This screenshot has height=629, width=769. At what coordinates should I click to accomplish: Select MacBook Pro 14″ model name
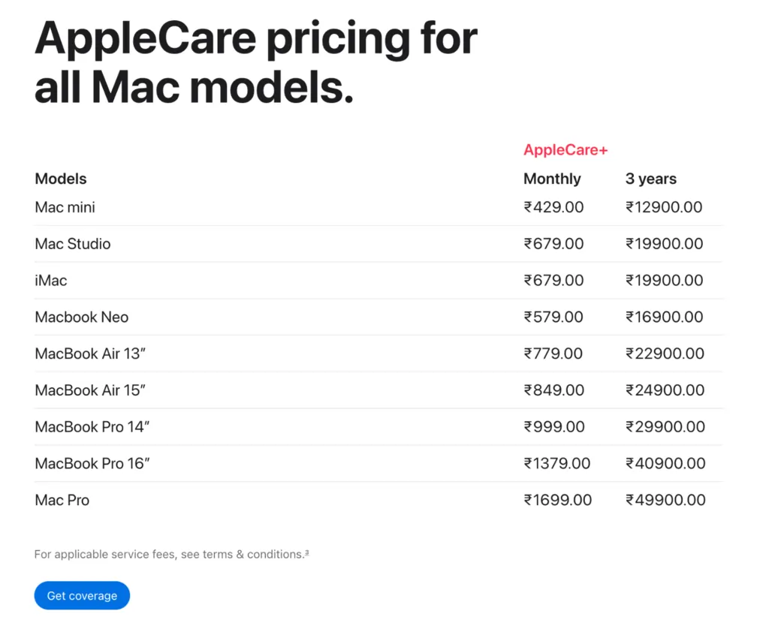pos(92,427)
